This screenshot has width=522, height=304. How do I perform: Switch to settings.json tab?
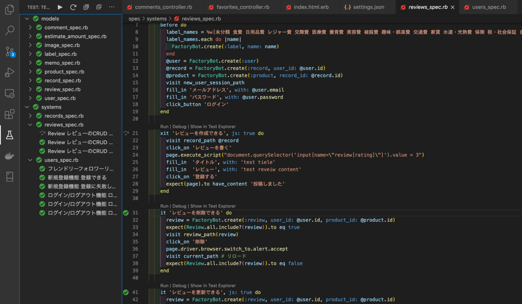(x=368, y=7)
